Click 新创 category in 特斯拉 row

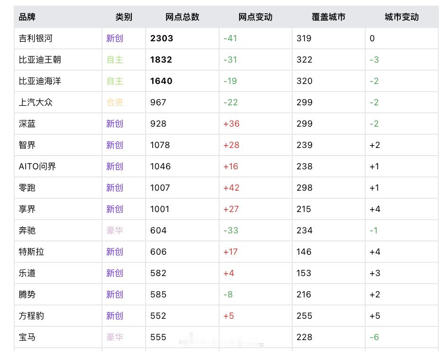pos(115,252)
